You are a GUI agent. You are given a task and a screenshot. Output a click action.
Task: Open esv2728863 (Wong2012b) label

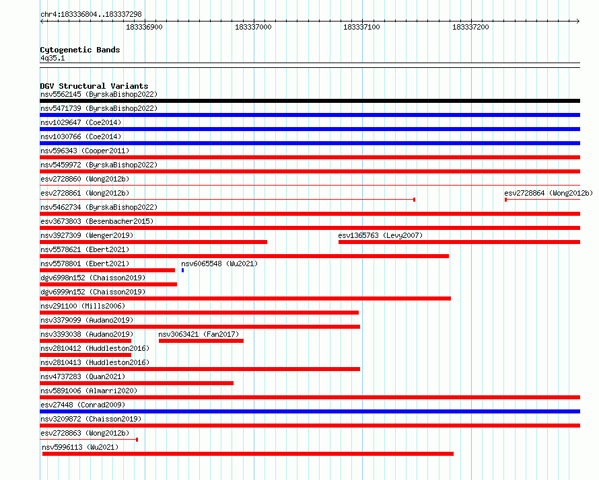tap(85, 433)
